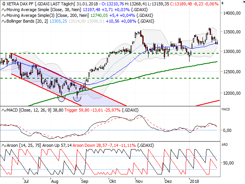Click the MACD [Close, 12, 26, 9] label

[x=29, y=110]
